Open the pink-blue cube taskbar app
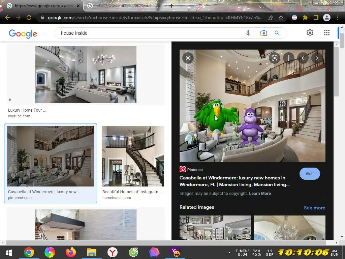The image size is (345, 259). (x=154, y=252)
